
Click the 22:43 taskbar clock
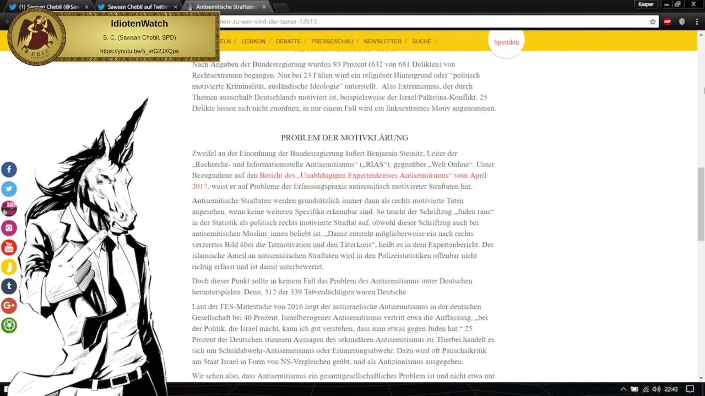671,389
